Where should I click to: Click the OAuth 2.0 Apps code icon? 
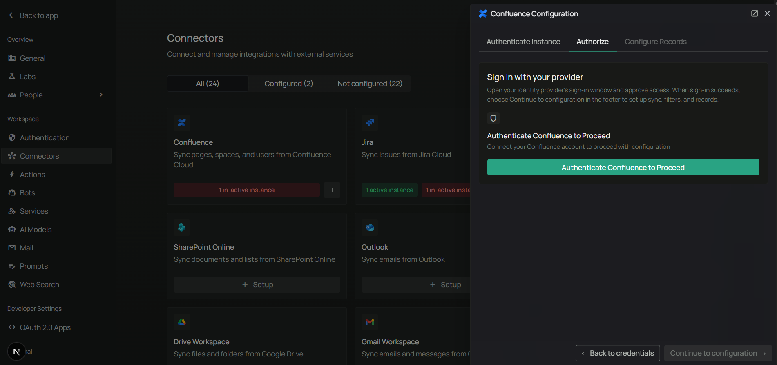click(12, 327)
